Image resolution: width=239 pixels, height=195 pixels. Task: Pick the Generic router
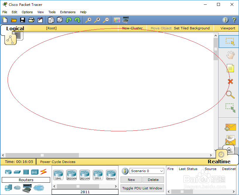(x=111, y=175)
